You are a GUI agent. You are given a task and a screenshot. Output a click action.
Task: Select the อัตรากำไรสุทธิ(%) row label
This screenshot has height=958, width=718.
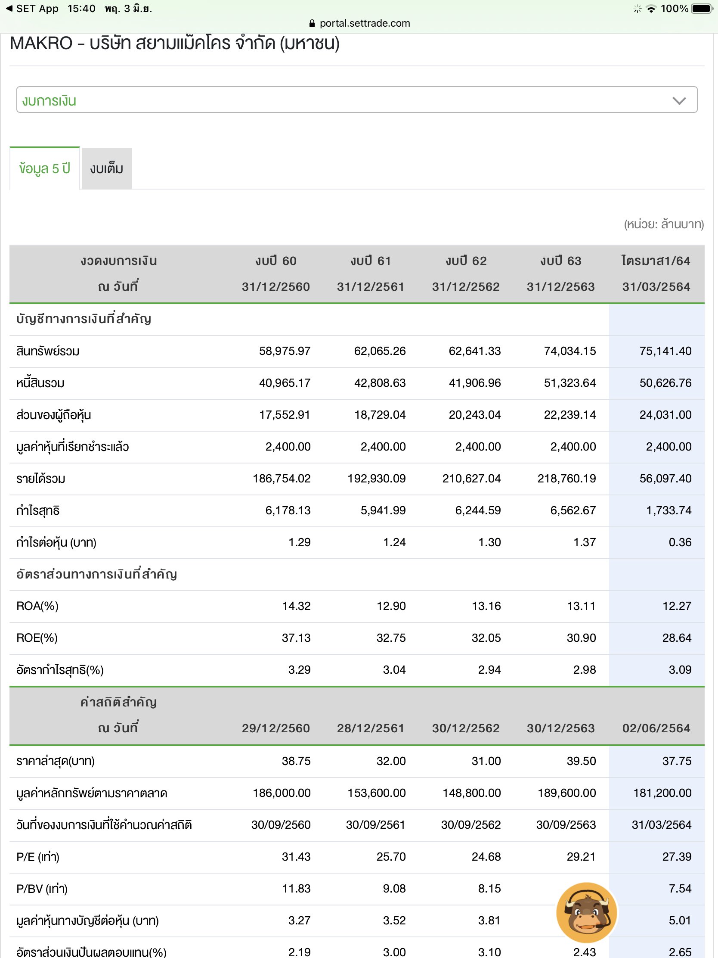pos(60,670)
